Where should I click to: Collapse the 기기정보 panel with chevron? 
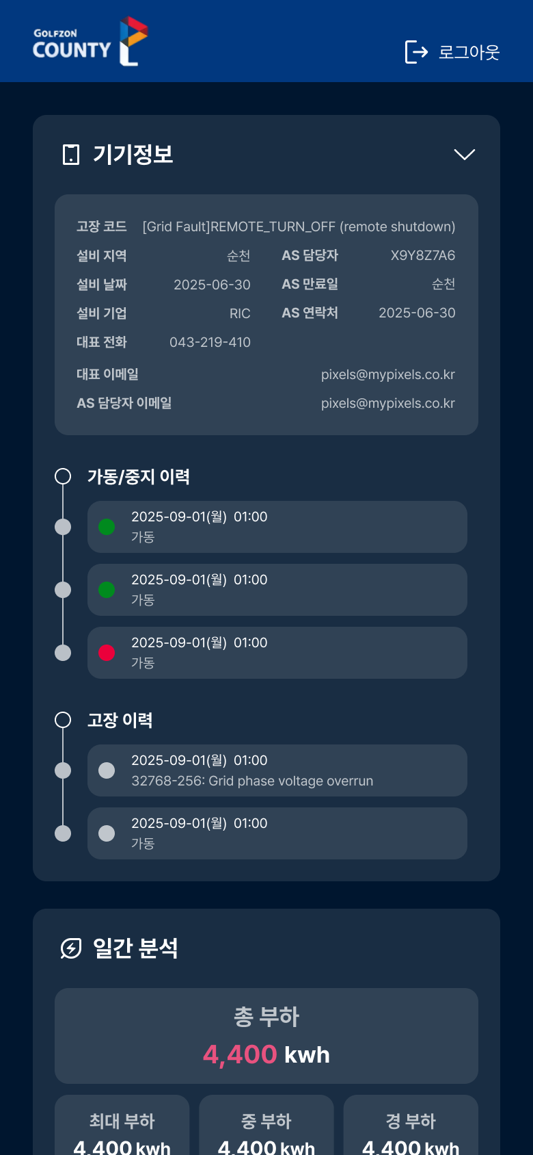point(465,155)
